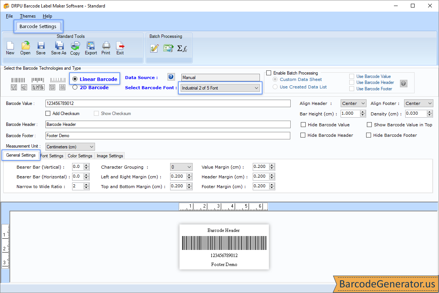
Task: Adjust Bearer Bar (Horizontal) stepper
Action: pyautogui.click(x=86, y=176)
